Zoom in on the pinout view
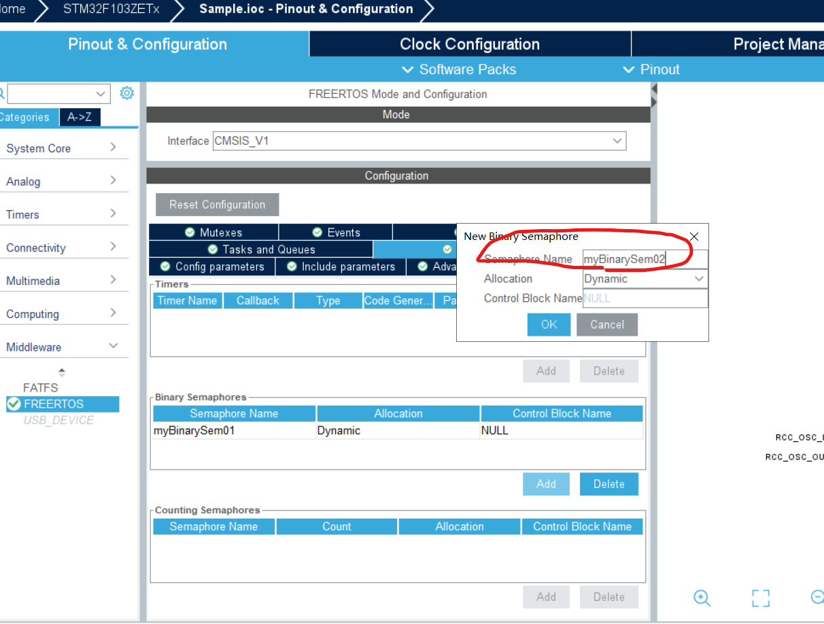Screen dimensions: 824x624 point(702,597)
